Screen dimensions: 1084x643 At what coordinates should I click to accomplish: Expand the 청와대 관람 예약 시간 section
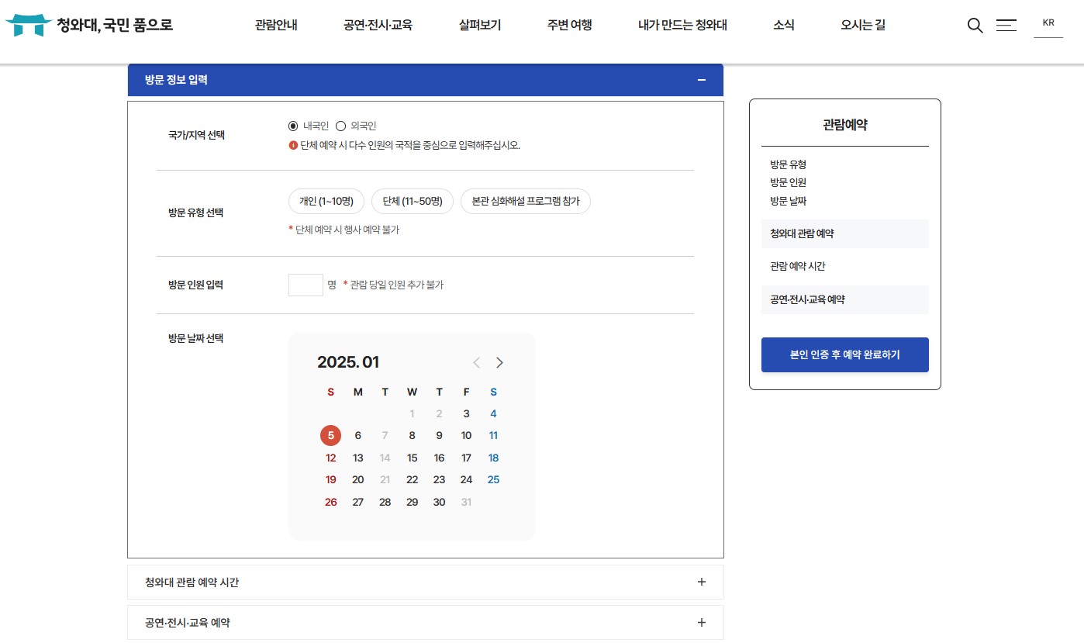click(x=701, y=582)
